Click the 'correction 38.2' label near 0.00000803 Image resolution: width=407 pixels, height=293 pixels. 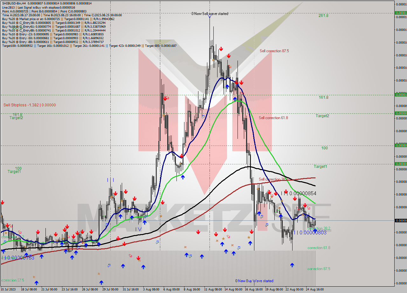pyautogui.click(x=319, y=228)
